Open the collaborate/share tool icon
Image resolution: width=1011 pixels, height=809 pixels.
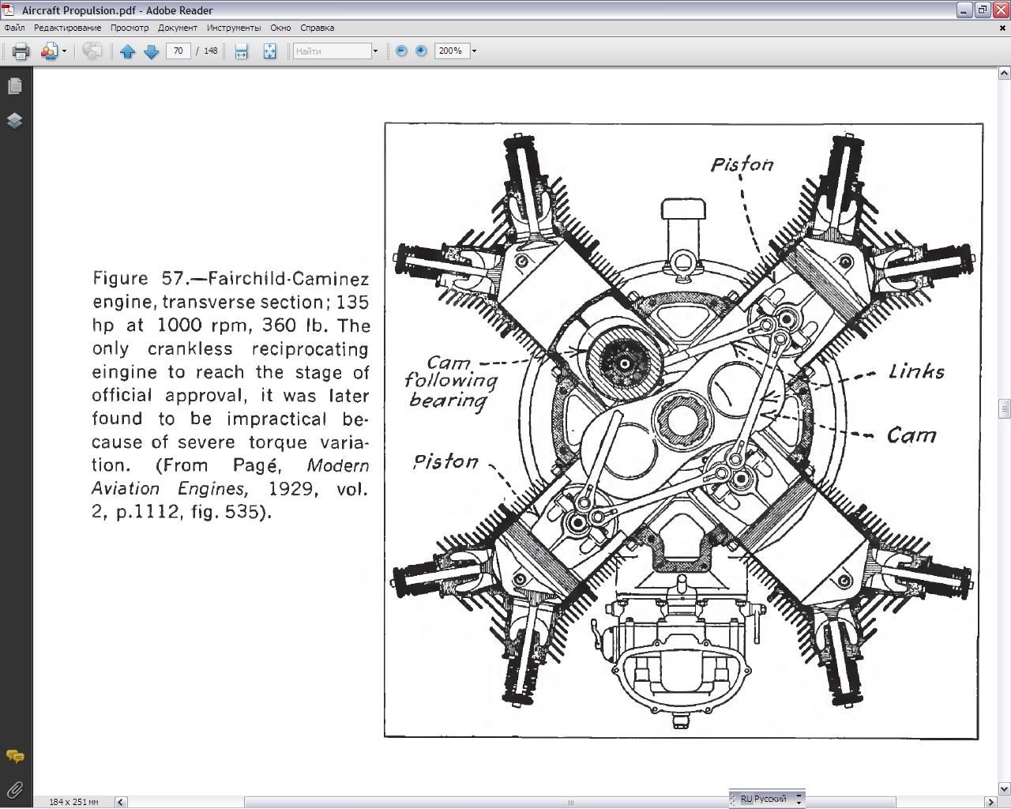(x=49, y=51)
